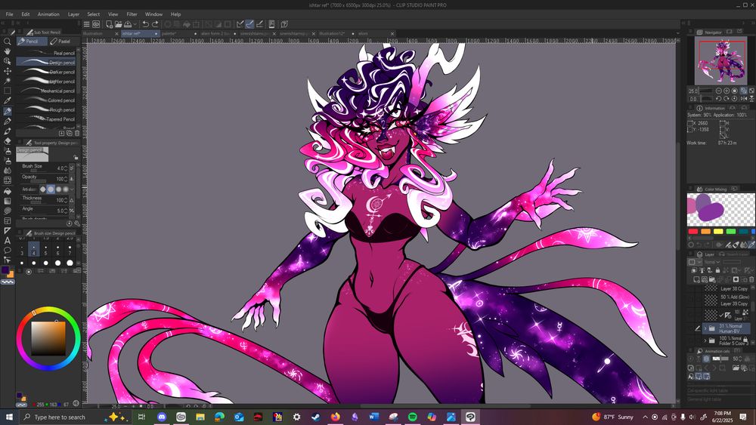Viewport: 756px width, 425px height.
Task: Open Clip Studio help question icon
Action: (284, 24)
